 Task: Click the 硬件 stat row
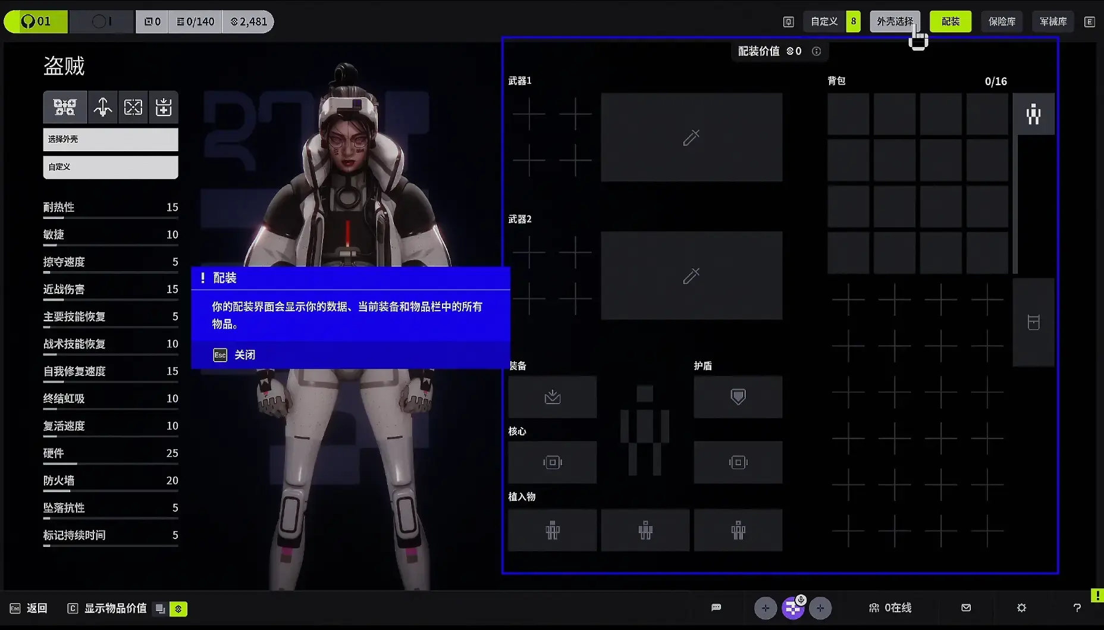point(111,455)
